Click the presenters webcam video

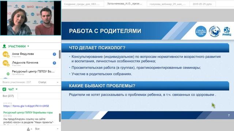[31, 18]
